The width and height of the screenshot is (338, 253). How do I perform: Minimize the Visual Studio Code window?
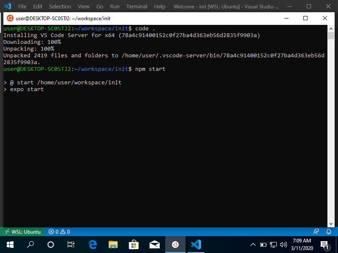289,6
